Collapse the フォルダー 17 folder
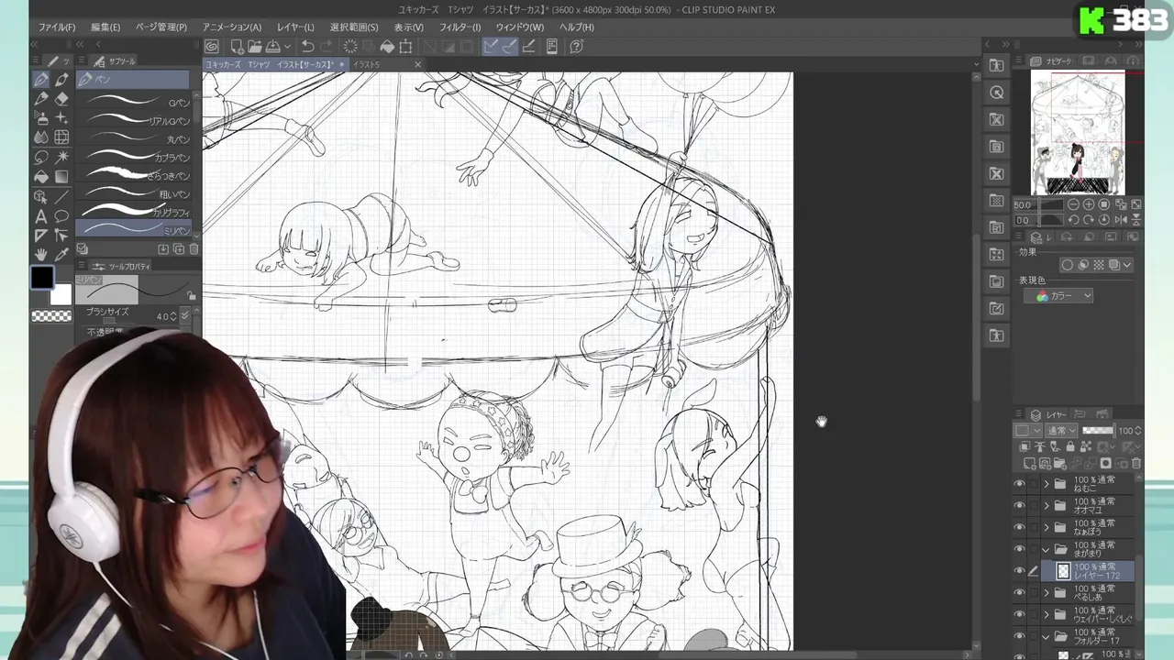1174x660 pixels. (1047, 636)
